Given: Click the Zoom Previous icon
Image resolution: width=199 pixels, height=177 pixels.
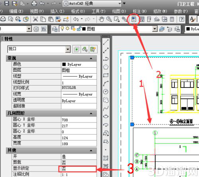Looking at the screenshot, I should [x=124, y=19].
